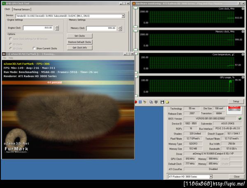Close the Core clock graph with its X

click(243, 9)
